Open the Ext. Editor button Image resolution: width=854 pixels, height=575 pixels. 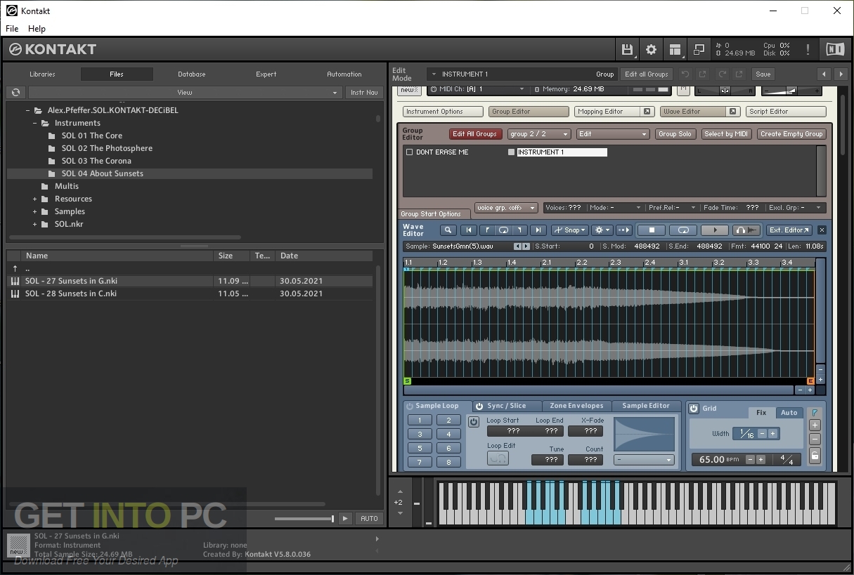point(789,230)
